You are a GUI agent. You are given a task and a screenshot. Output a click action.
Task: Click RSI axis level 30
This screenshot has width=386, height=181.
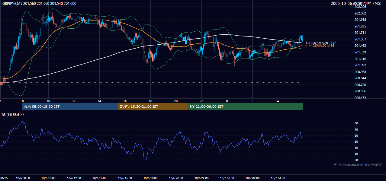[356, 154]
